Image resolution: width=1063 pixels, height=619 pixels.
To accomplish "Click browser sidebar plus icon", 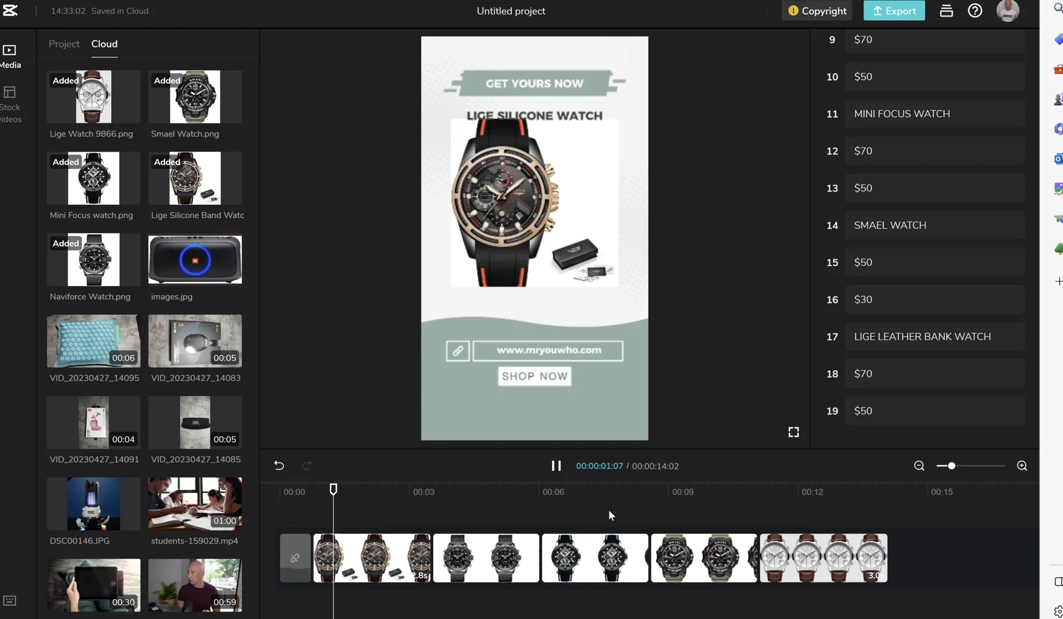I will [1058, 281].
